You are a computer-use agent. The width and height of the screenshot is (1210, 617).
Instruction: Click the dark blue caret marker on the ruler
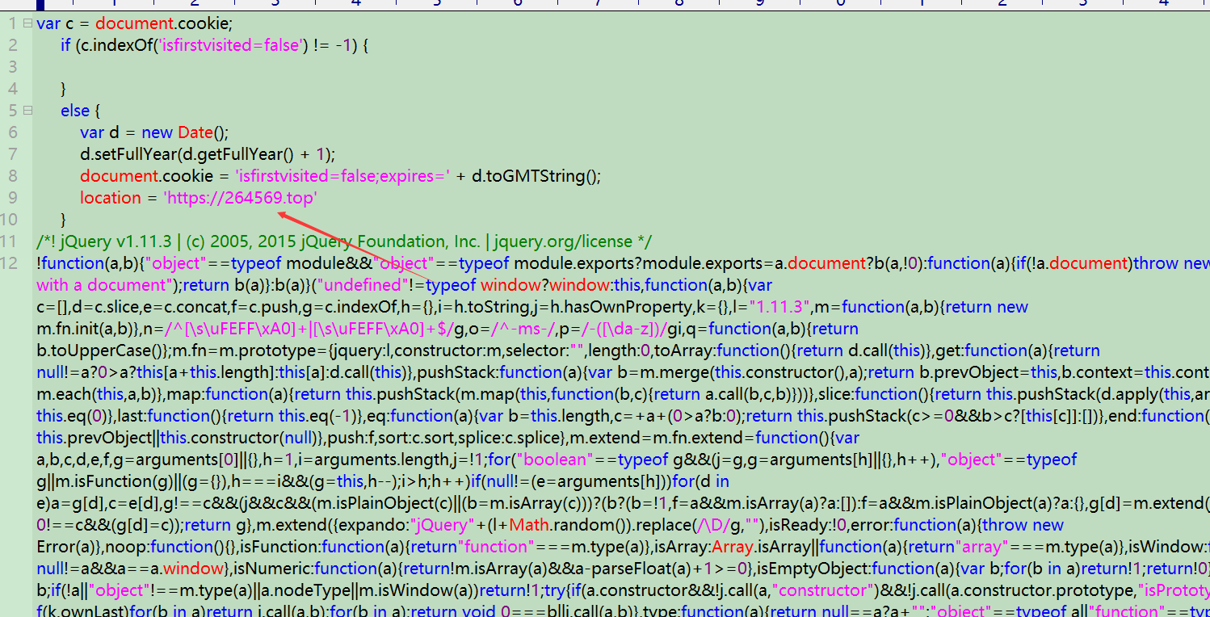pyautogui.click(x=40, y=3)
